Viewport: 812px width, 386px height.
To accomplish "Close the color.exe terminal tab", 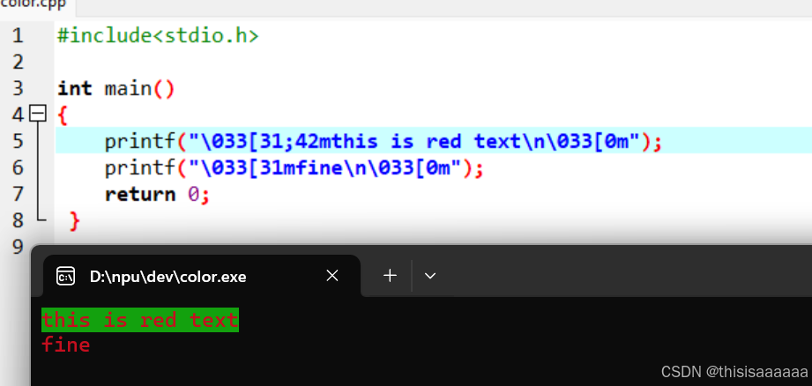I will click(x=332, y=276).
